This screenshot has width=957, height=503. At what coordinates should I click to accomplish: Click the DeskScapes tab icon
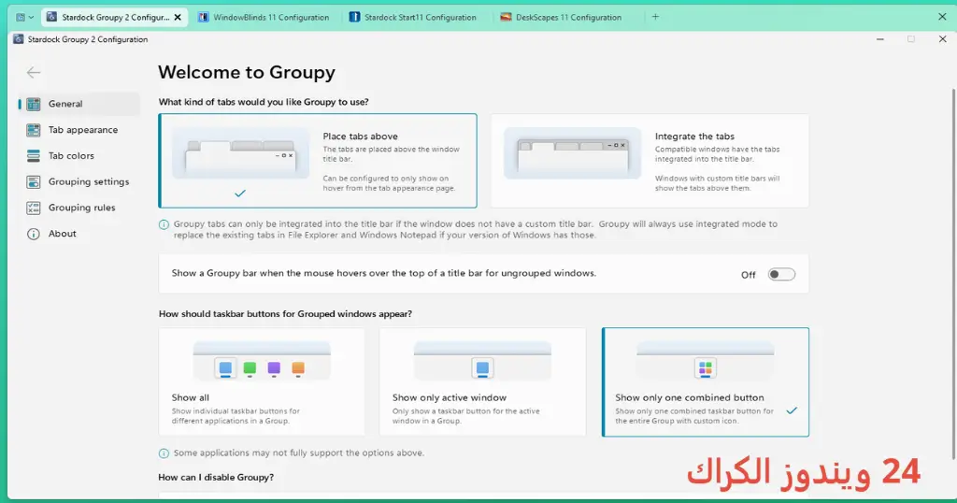[x=506, y=17]
